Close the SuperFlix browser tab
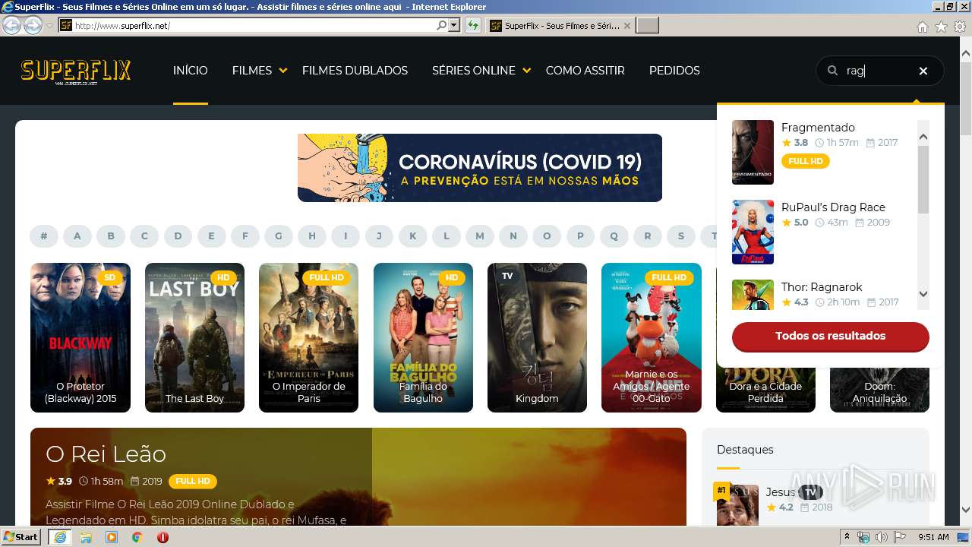The width and height of the screenshot is (972, 547). pyautogui.click(x=626, y=25)
